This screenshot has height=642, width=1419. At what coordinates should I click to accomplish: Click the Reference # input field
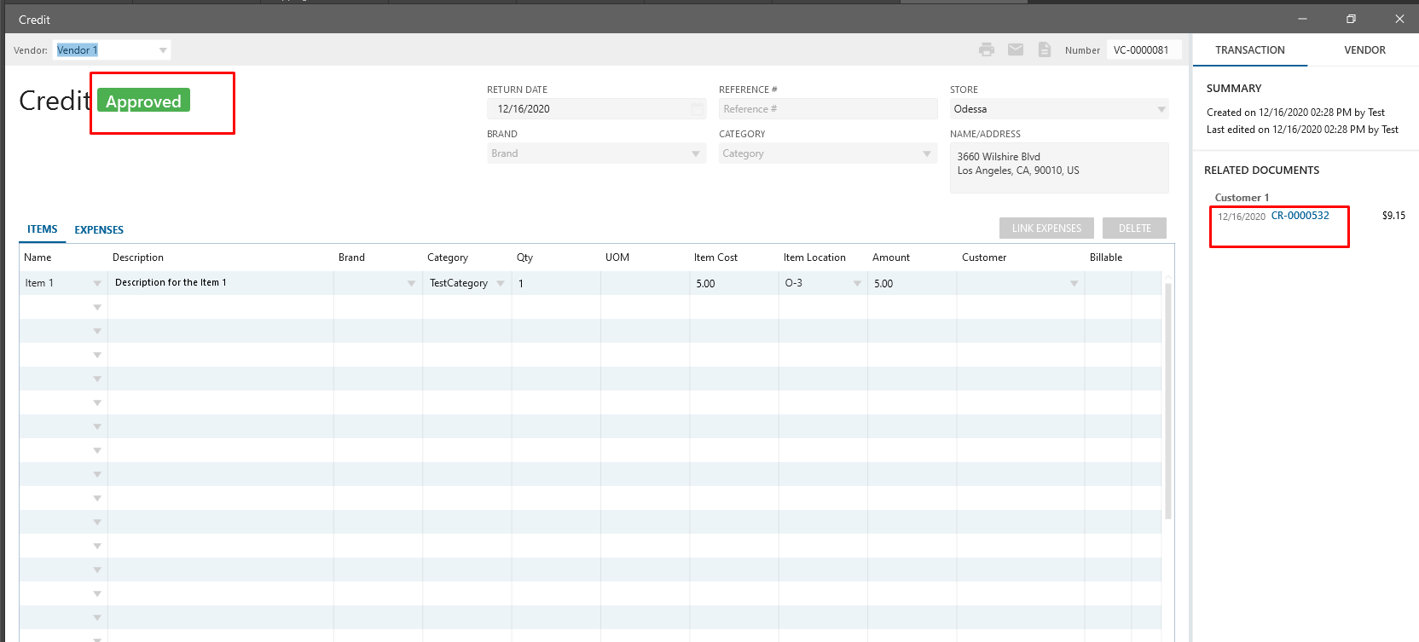(x=827, y=109)
